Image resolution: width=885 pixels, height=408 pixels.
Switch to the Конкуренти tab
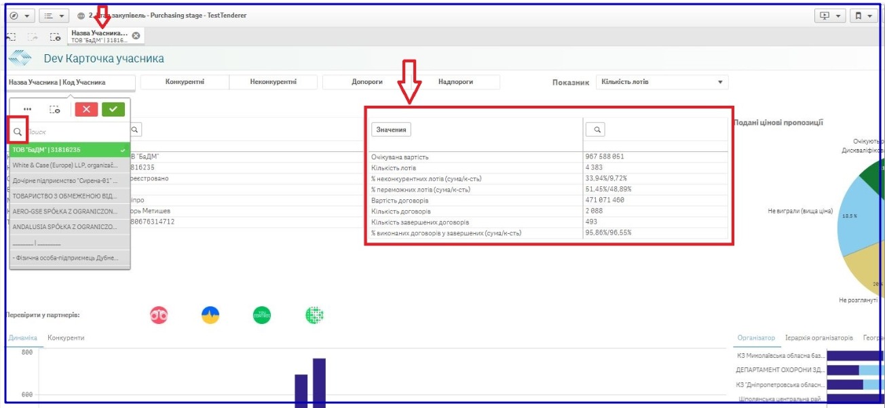[x=66, y=338]
